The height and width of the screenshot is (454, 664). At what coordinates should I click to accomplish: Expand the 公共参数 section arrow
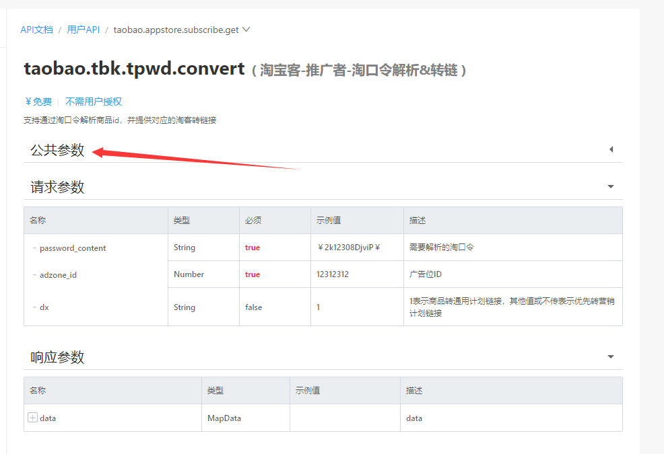click(x=611, y=149)
